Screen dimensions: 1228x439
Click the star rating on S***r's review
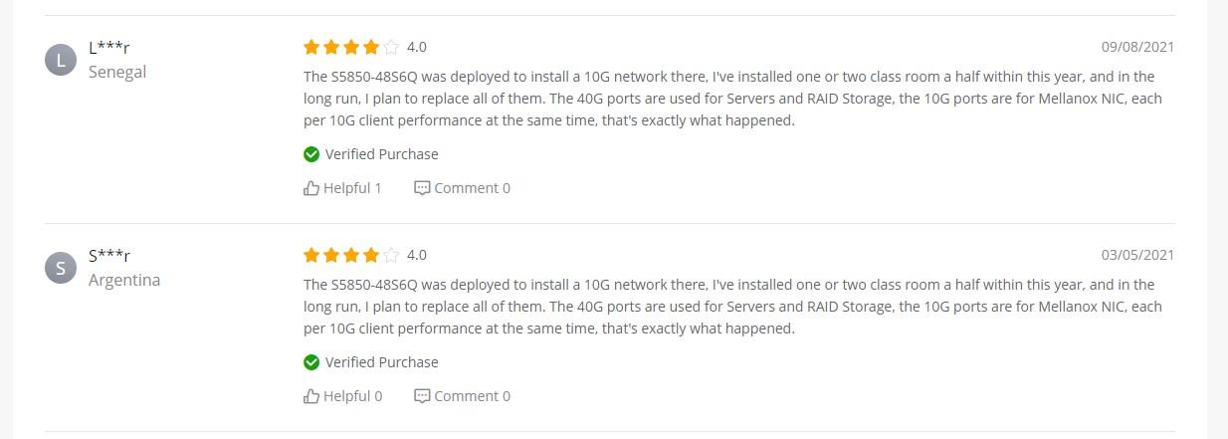[351, 255]
